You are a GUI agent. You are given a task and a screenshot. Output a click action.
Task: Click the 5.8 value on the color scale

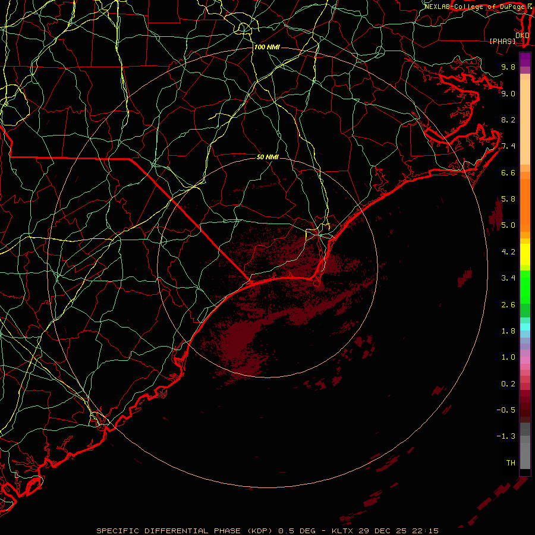pyautogui.click(x=508, y=199)
